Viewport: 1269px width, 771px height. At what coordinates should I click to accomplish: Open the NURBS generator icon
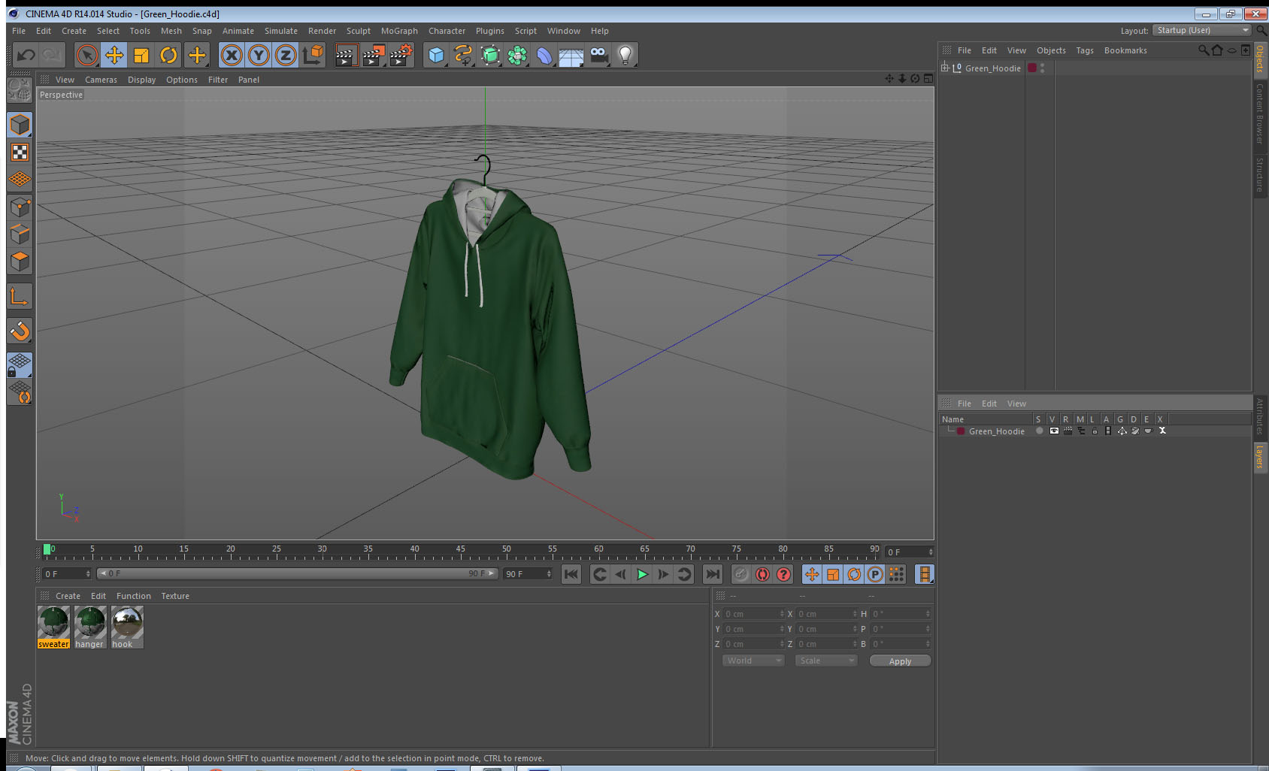pos(490,55)
